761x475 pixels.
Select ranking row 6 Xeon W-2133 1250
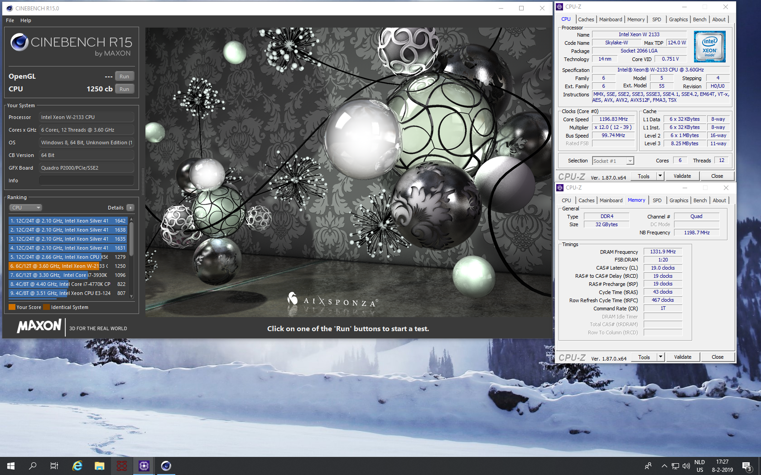(68, 266)
